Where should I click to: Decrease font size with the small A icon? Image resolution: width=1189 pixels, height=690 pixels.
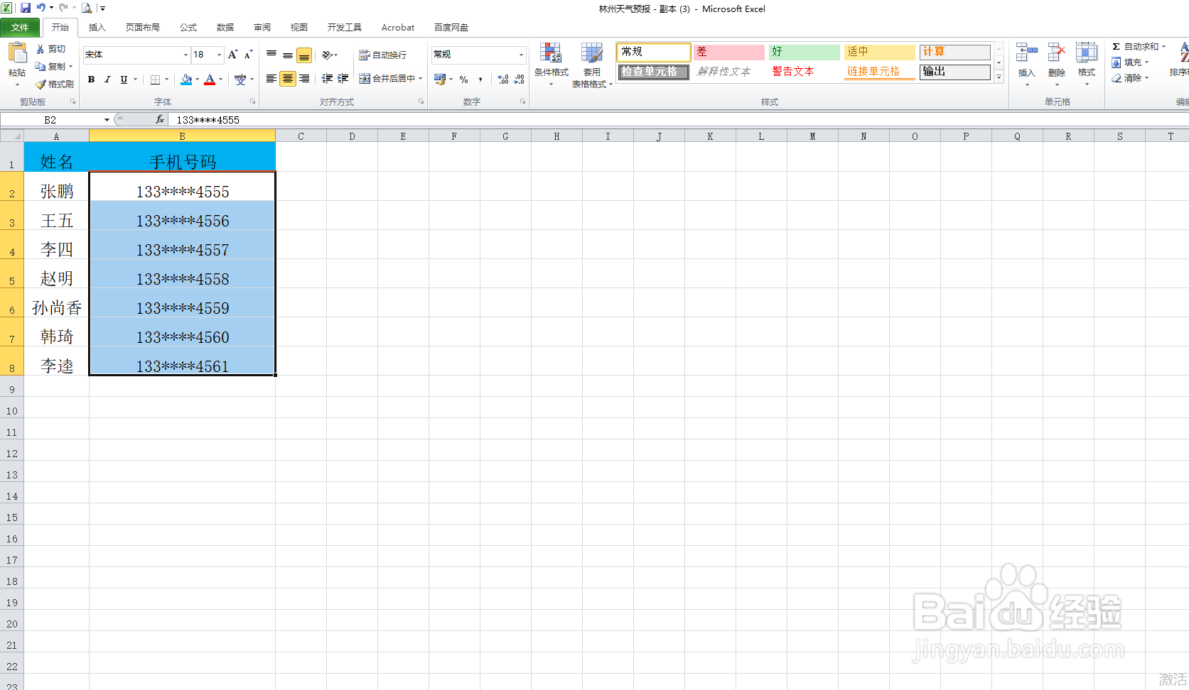(248, 55)
